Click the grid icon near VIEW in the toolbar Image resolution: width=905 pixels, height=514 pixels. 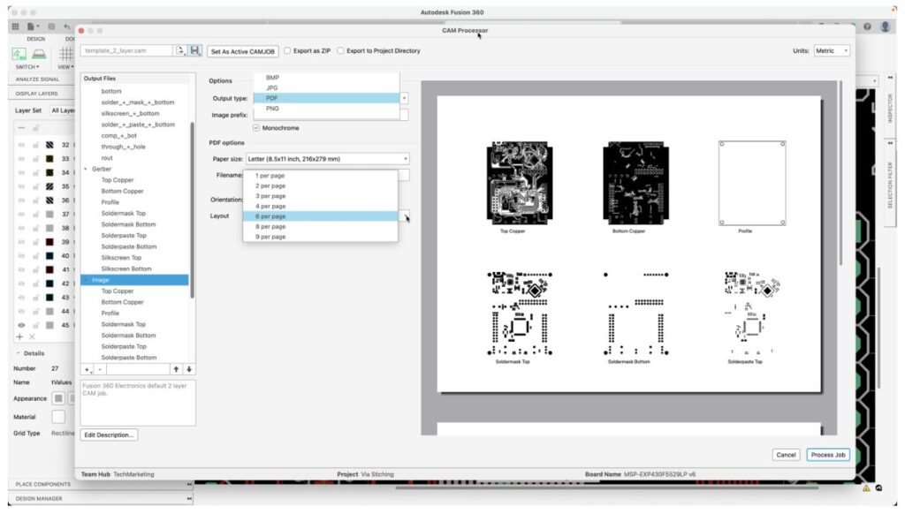(x=65, y=56)
